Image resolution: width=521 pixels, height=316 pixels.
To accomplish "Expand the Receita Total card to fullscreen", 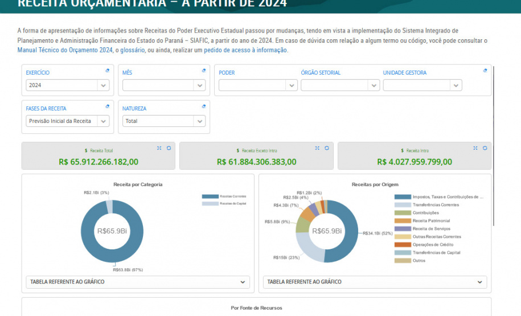I will [159, 148].
